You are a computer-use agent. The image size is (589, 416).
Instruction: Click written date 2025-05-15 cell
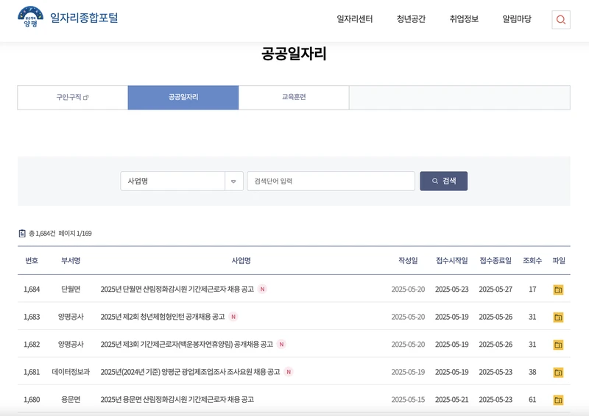pos(408,400)
